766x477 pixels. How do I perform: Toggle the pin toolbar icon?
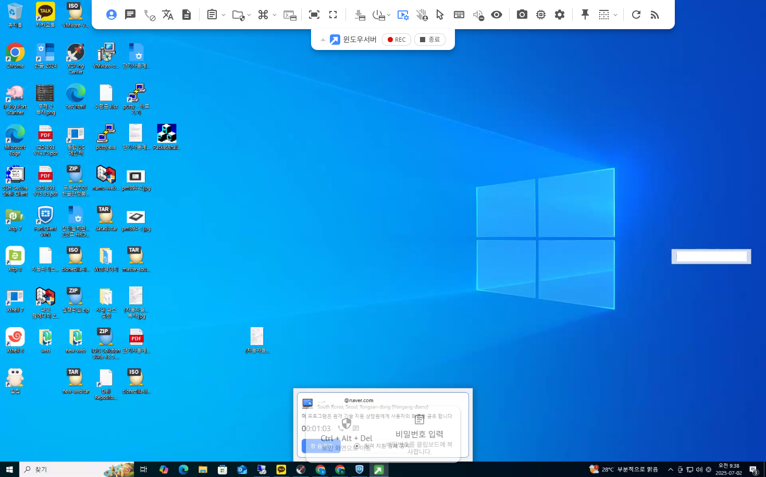click(585, 15)
